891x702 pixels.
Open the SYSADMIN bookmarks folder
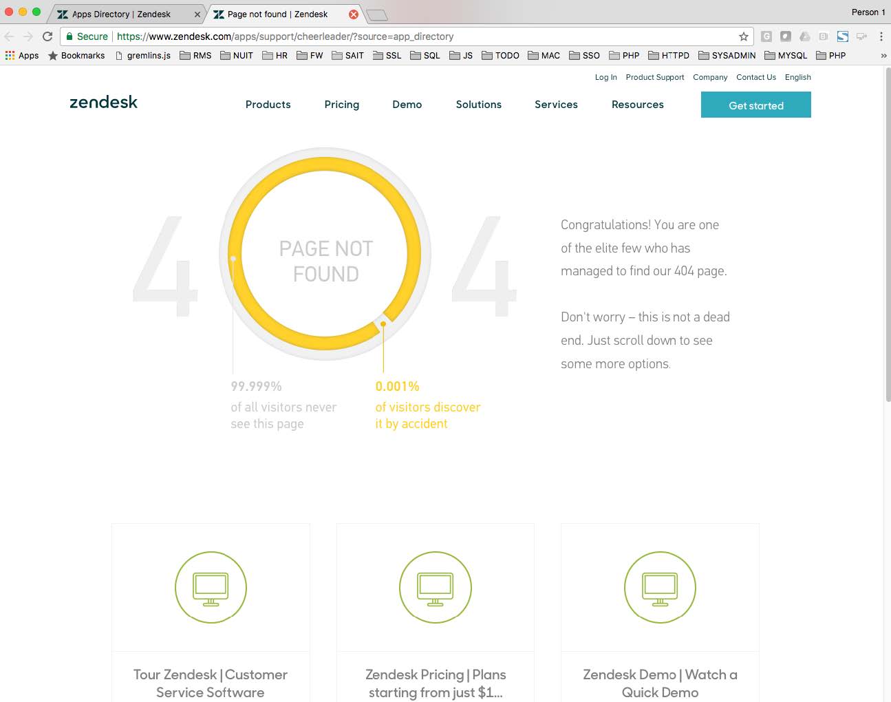pos(727,56)
